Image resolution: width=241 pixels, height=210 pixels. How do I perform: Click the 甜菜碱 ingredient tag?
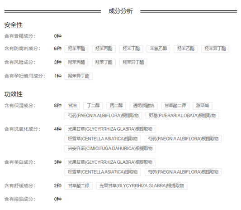point(203,106)
